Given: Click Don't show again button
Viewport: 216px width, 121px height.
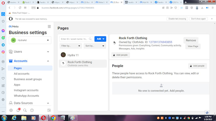Looking at the screenshot, I should (x=198, y=19).
